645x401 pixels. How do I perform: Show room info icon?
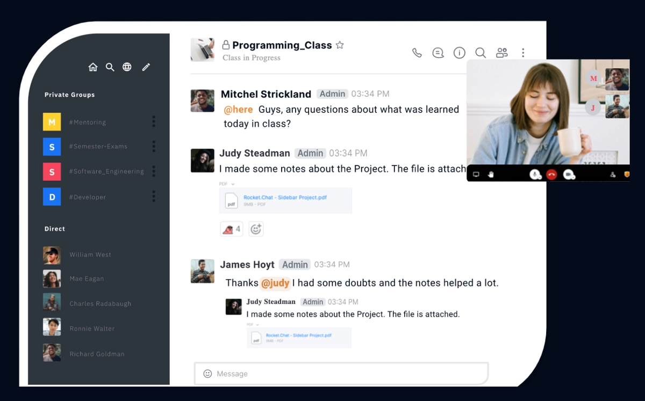[459, 53]
